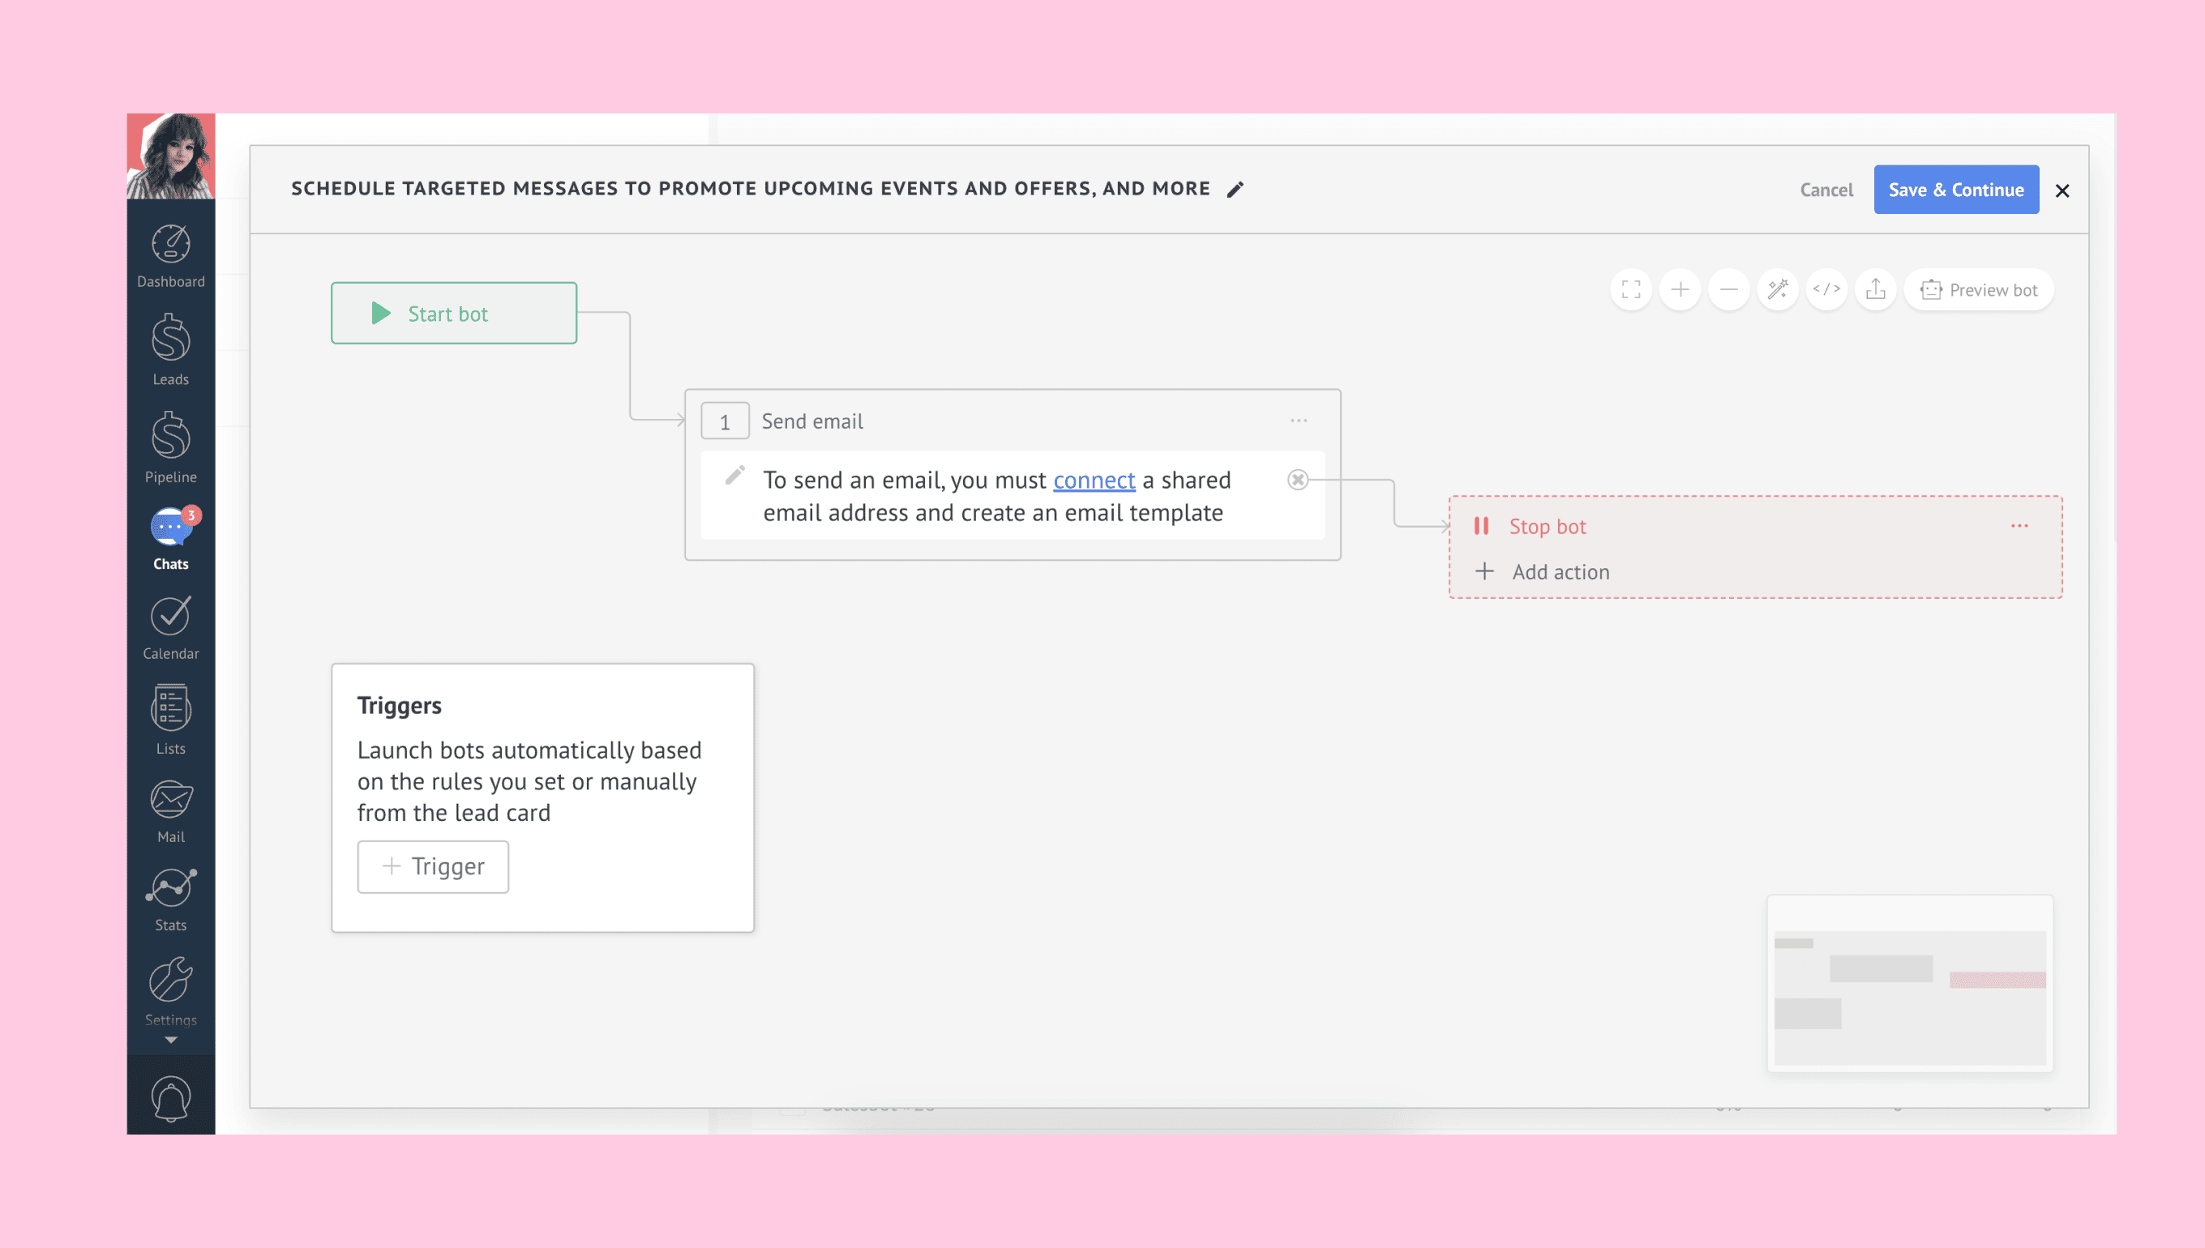This screenshot has width=2205, height=1248.
Task: Click Save & Continue
Action: point(1955,190)
